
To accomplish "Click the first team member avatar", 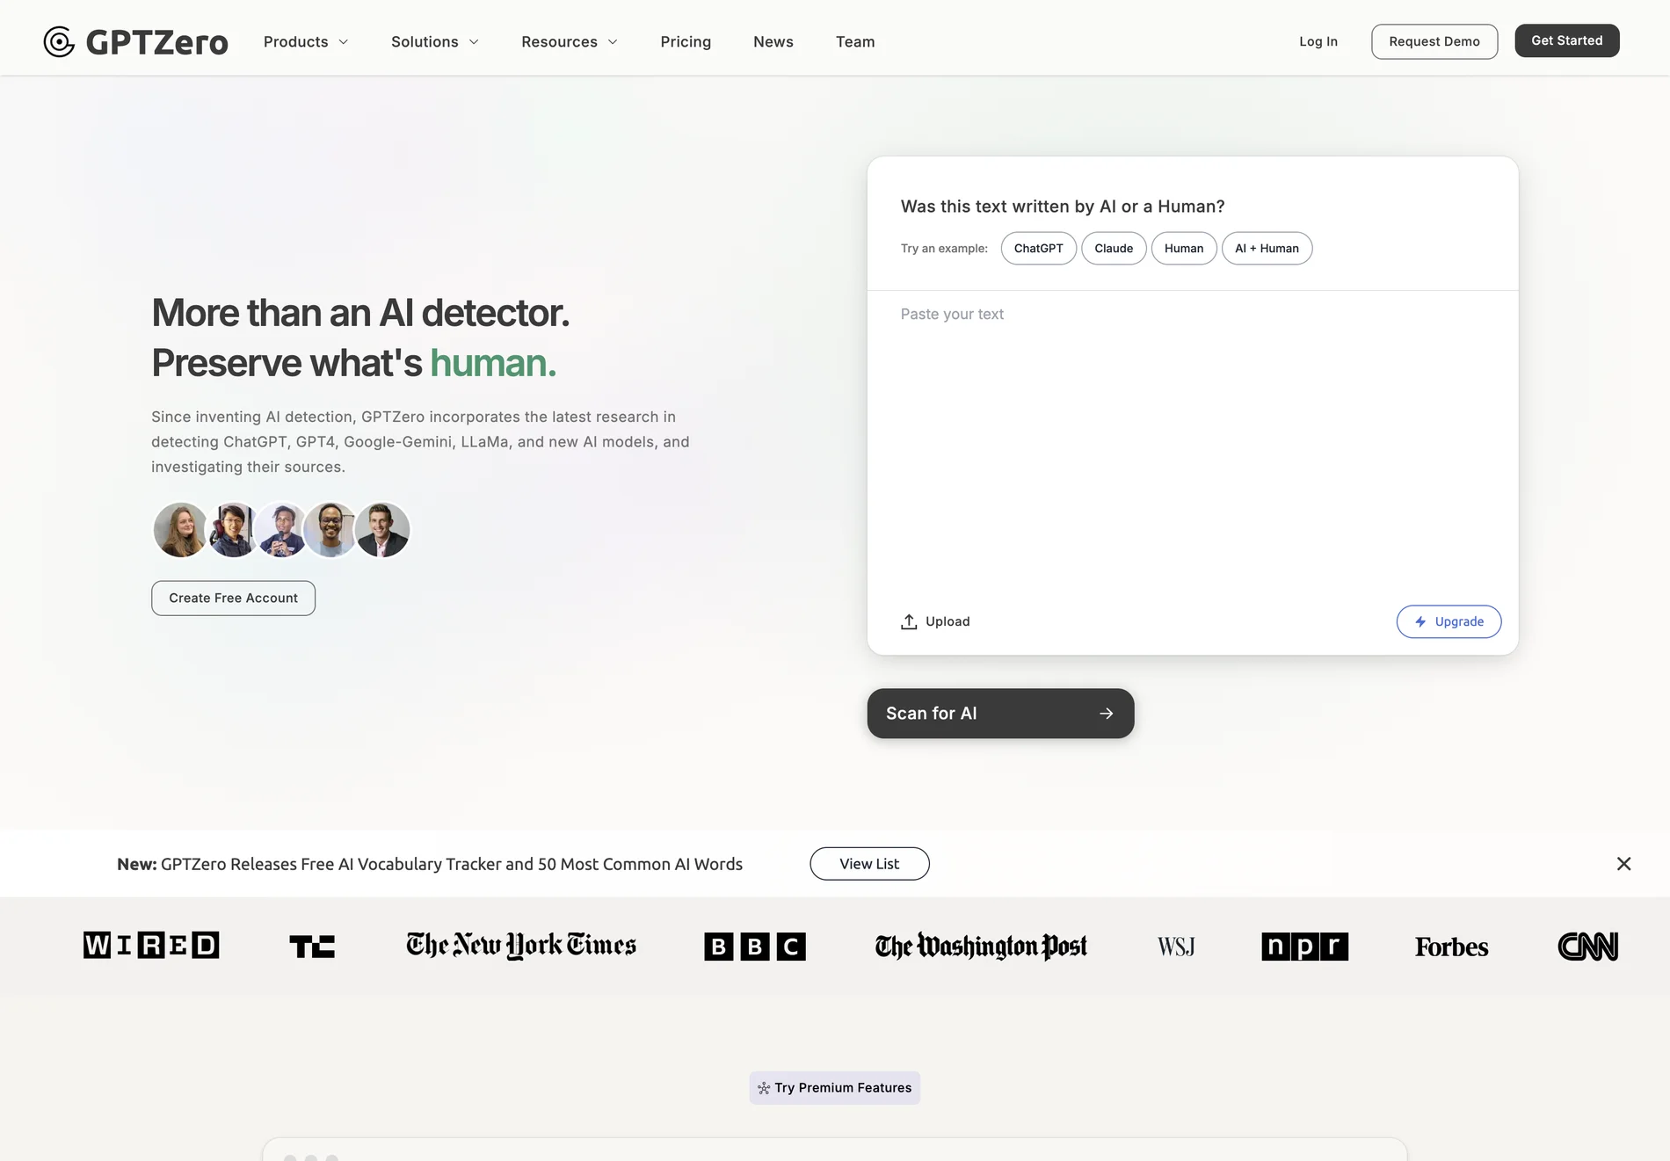I will pos(179,529).
